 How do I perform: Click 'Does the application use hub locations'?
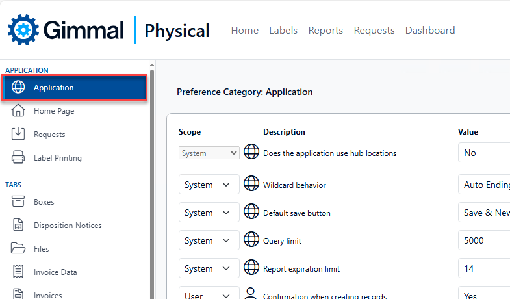tap(329, 153)
